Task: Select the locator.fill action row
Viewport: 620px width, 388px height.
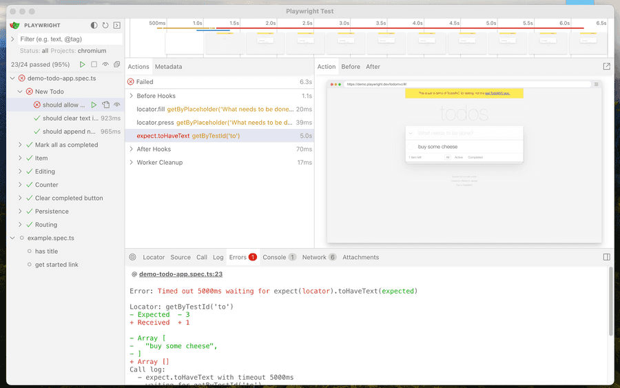Action: pos(220,109)
